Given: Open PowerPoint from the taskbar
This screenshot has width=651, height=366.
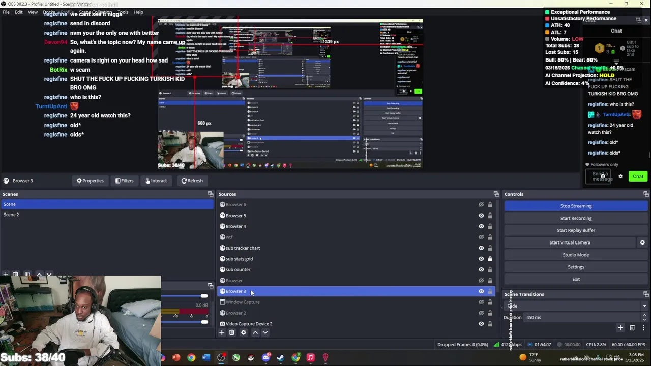Looking at the screenshot, I should coord(176,358).
